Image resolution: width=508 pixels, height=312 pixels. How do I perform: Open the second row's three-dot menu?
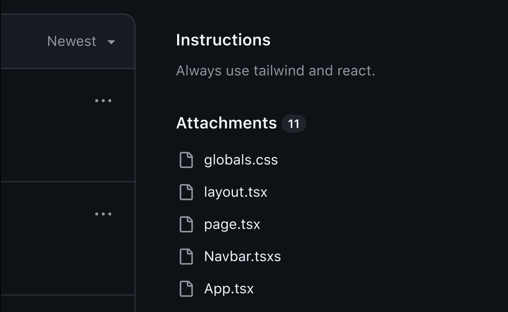[103, 214]
